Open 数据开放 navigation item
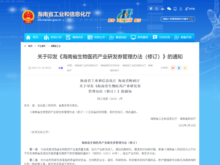The width and height of the screenshot is (220, 165). point(183,37)
